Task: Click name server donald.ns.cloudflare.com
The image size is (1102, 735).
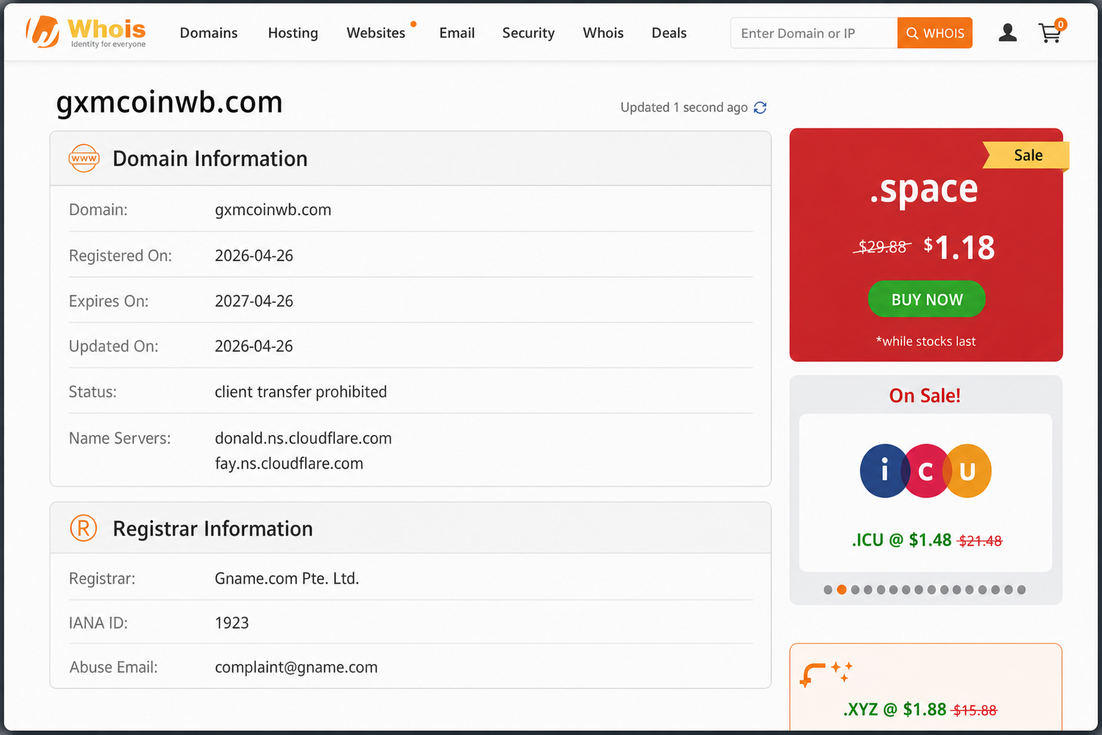Action: (303, 439)
